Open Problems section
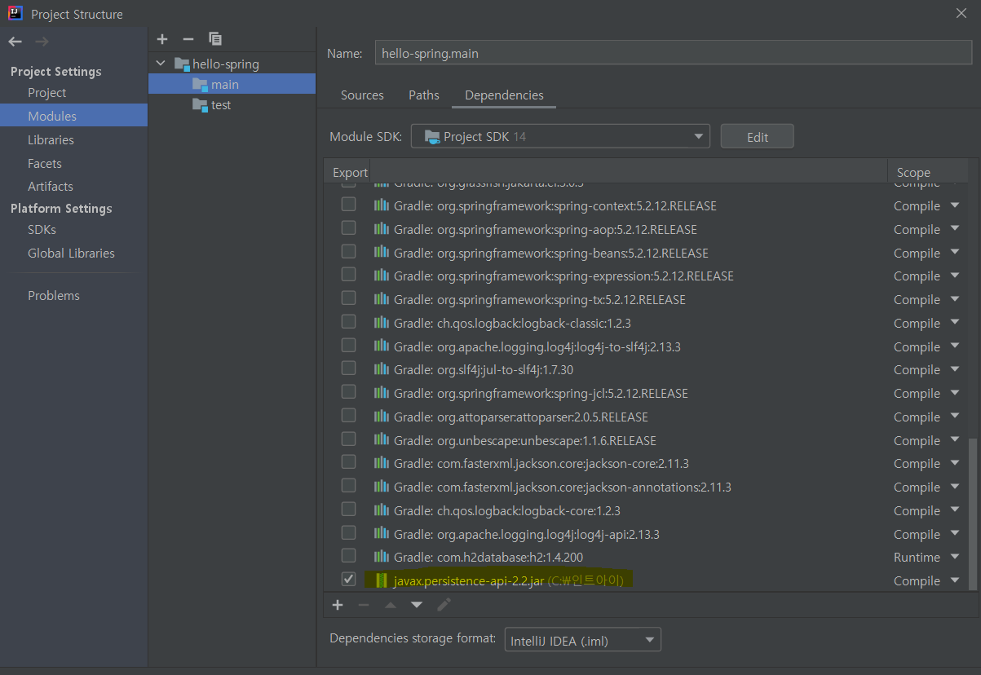The height and width of the screenshot is (675, 981). pyautogui.click(x=54, y=295)
